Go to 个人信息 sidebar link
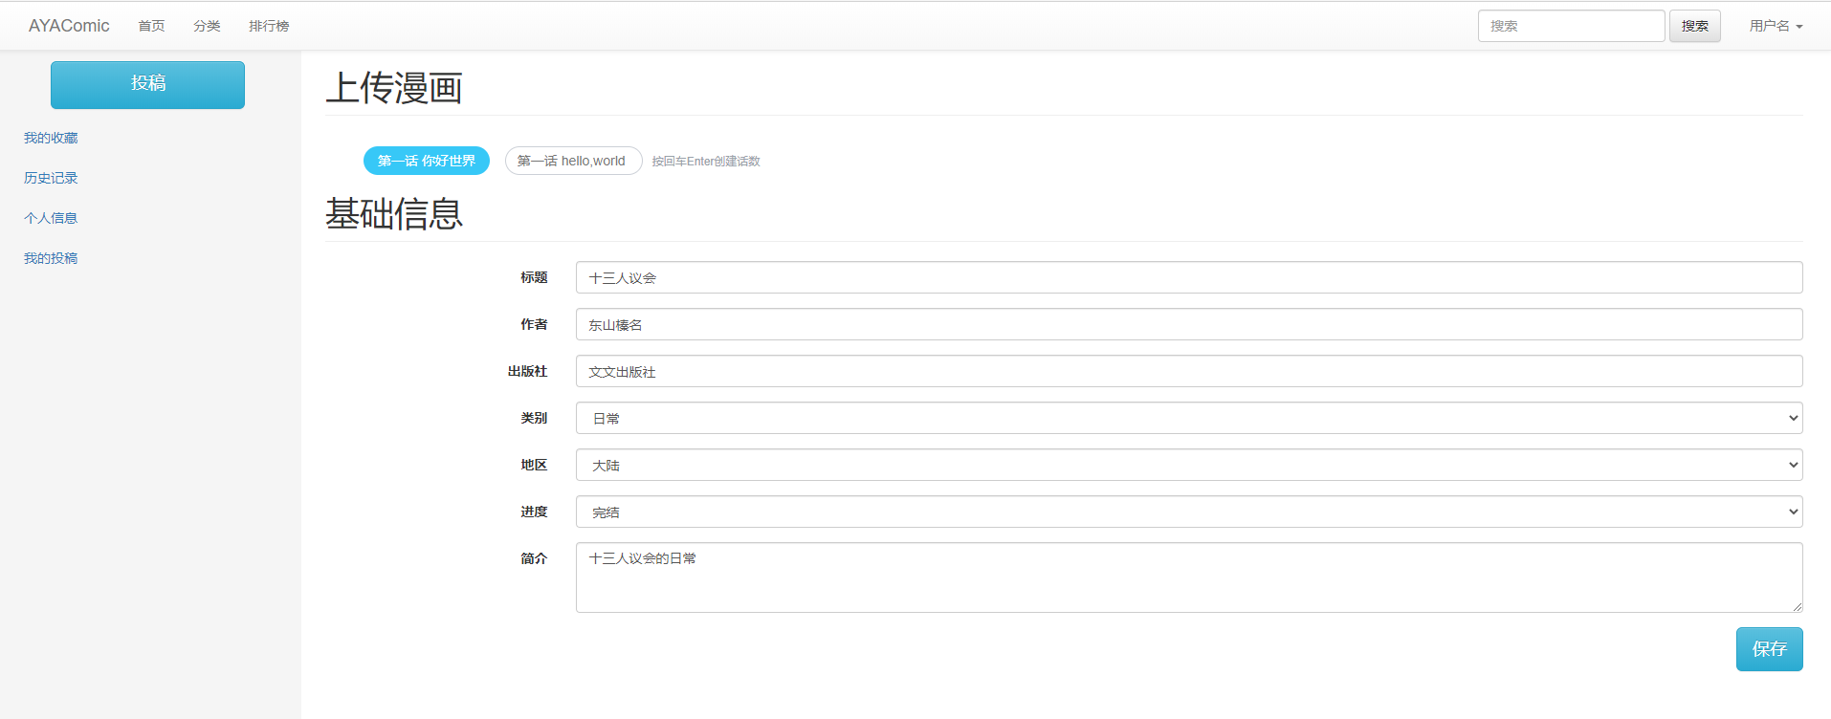The height and width of the screenshot is (719, 1831). [51, 218]
